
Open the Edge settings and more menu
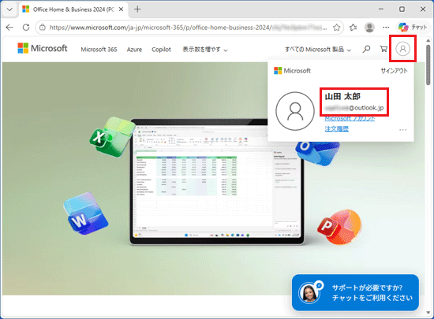click(386, 28)
